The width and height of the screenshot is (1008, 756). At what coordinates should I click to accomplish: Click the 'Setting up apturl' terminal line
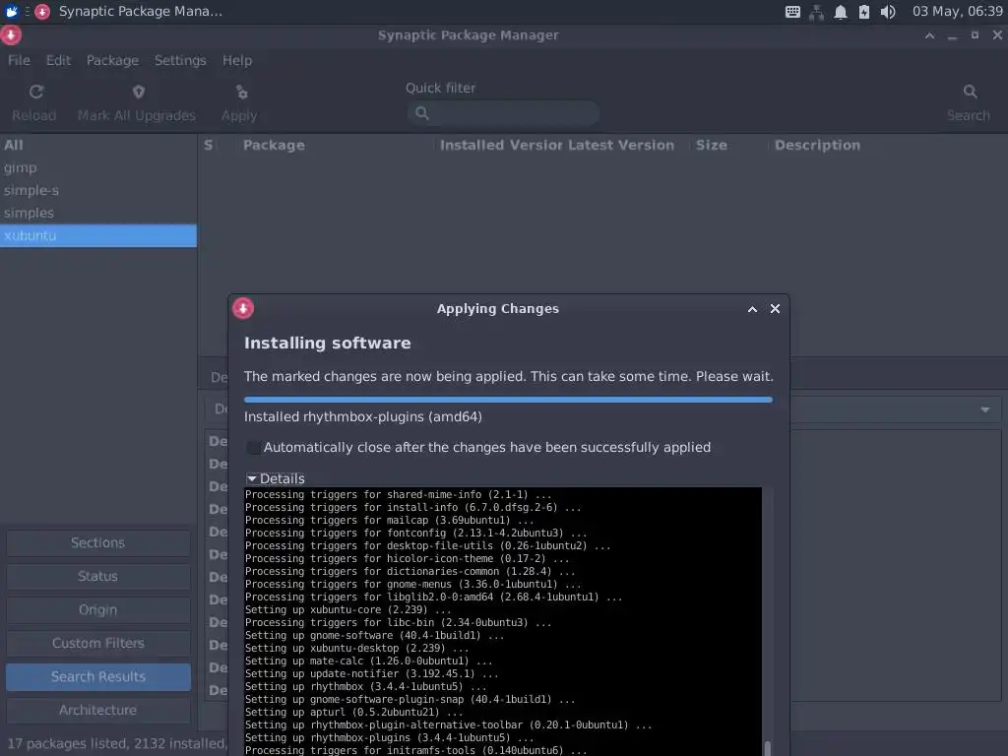(354, 713)
